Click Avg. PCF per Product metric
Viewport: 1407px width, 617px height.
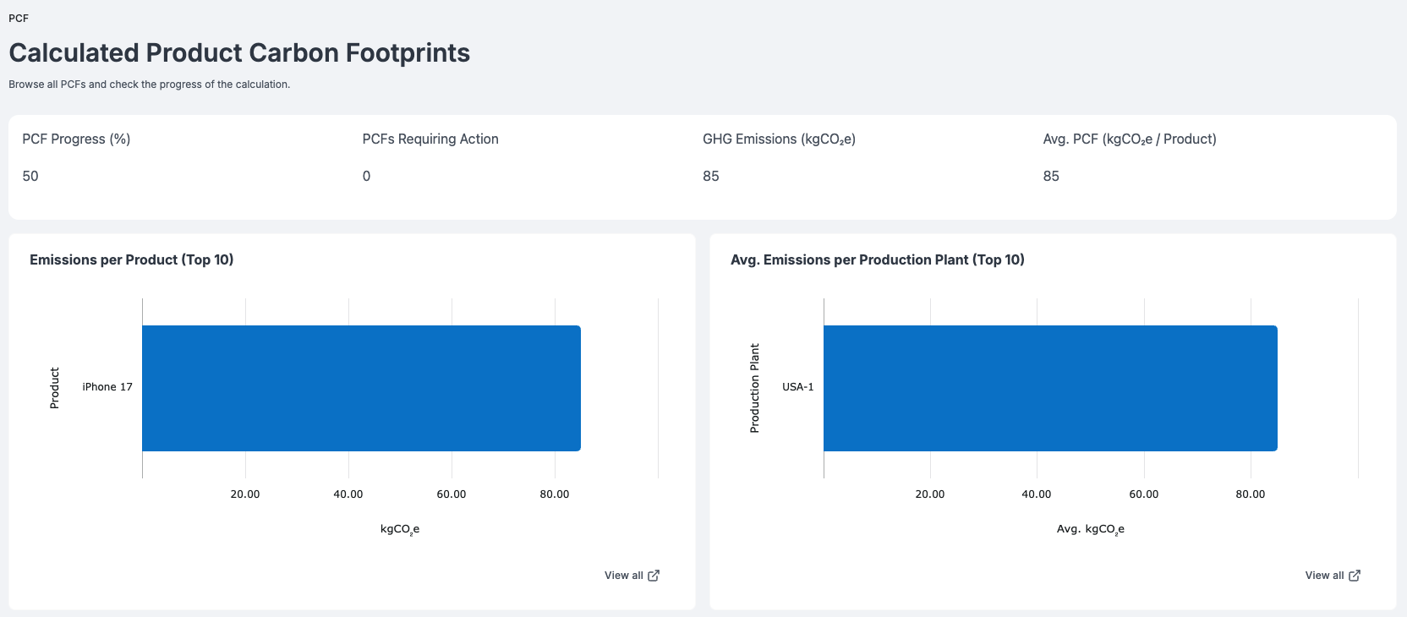coord(1130,139)
